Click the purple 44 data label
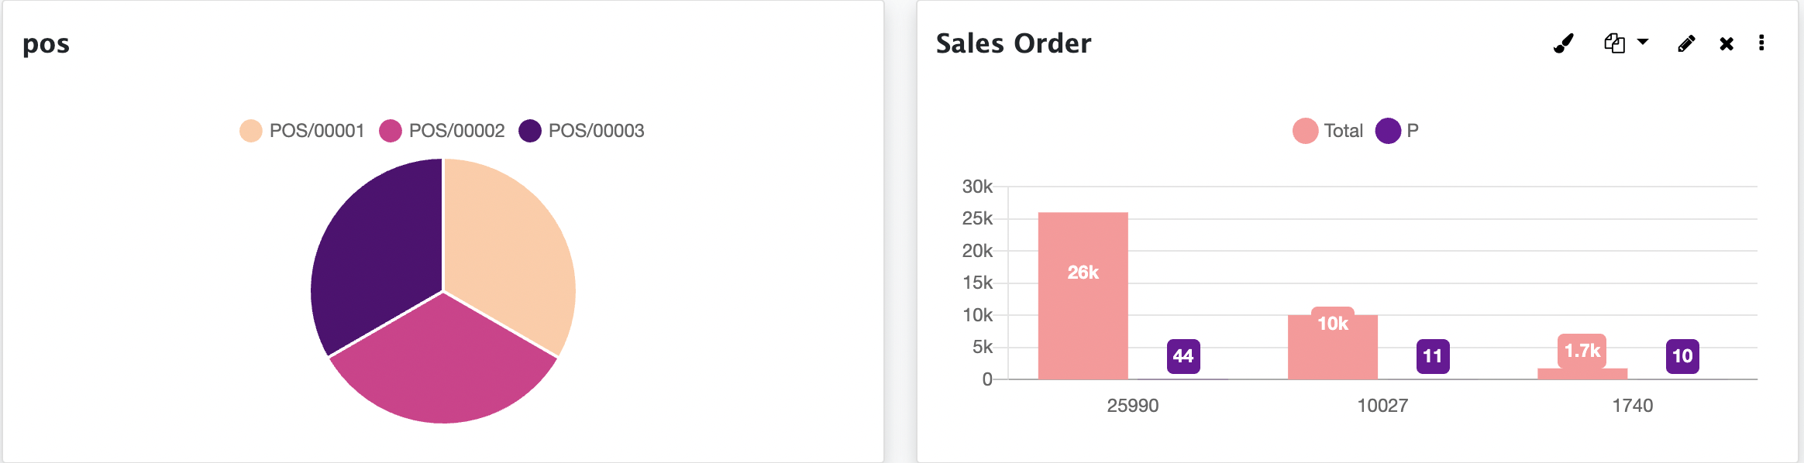1804x463 pixels. 1183,356
